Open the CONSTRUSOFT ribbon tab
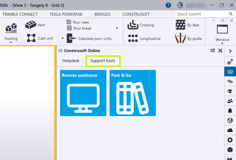Image resolution: width=236 pixels, height=160 pixels. (x=136, y=14)
